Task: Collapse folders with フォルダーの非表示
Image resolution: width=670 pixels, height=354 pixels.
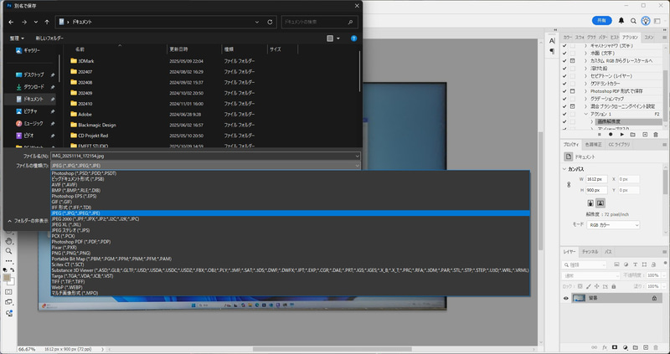Action: (28, 221)
